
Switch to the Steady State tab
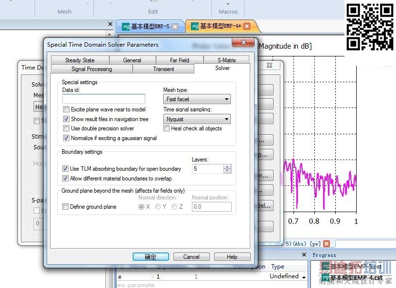click(x=80, y=60)
